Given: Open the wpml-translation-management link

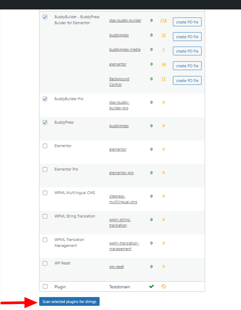Looking at the screenshot, I should [x=124, y=246].
